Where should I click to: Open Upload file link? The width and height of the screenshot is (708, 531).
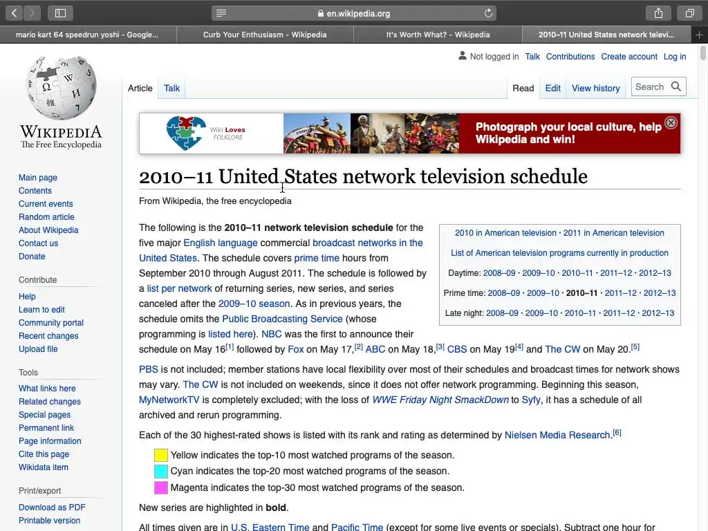pyautogui.click(x=38, y=348)
